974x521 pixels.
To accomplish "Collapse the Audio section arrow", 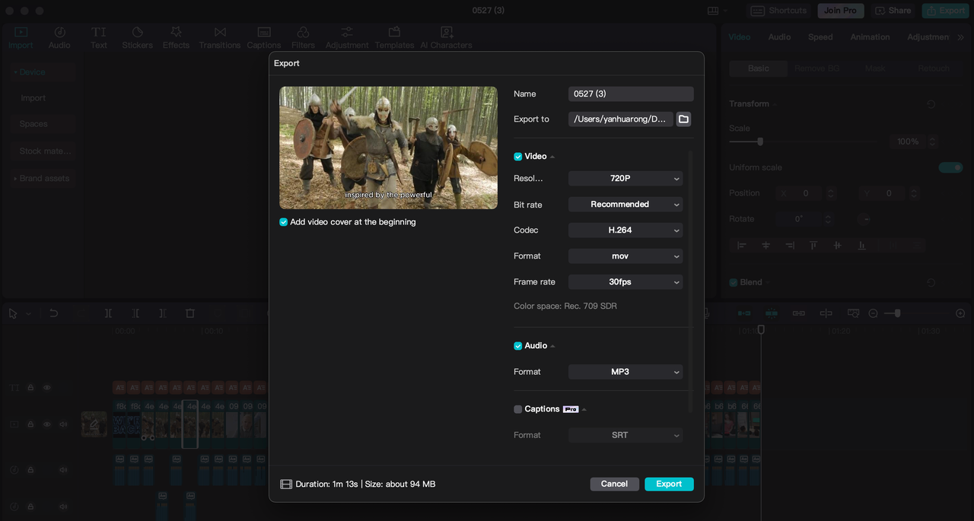I will pyautogui.click(x=552, y=346).
